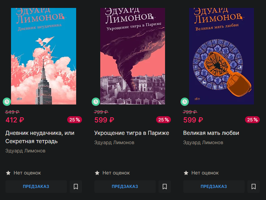Screen dimensions: 266x200
Task: Click green clock badge on Дневник неудачника
Action: (7, 102)
